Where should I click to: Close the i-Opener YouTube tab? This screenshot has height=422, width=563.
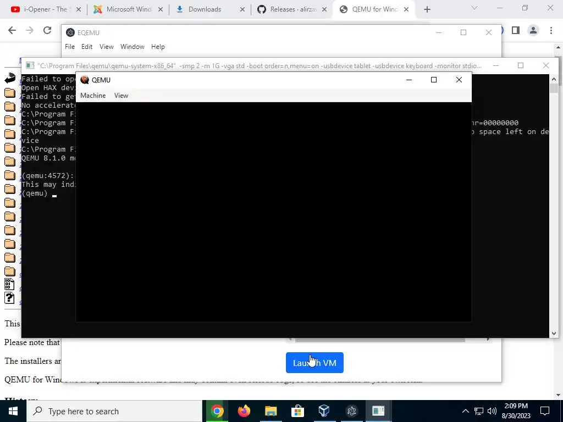point(79,10)
